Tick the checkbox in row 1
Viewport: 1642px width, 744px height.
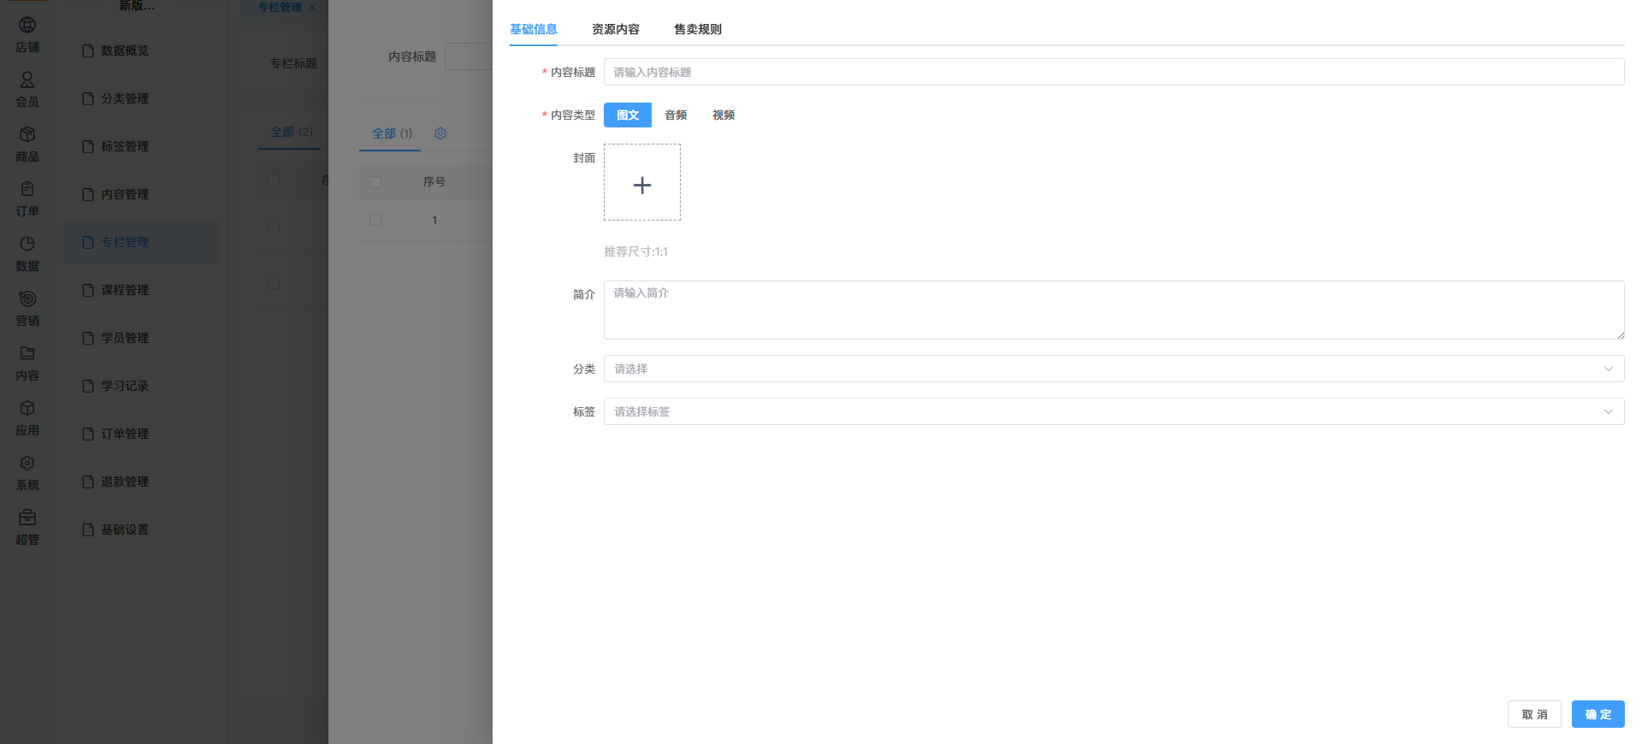[375, 220]
